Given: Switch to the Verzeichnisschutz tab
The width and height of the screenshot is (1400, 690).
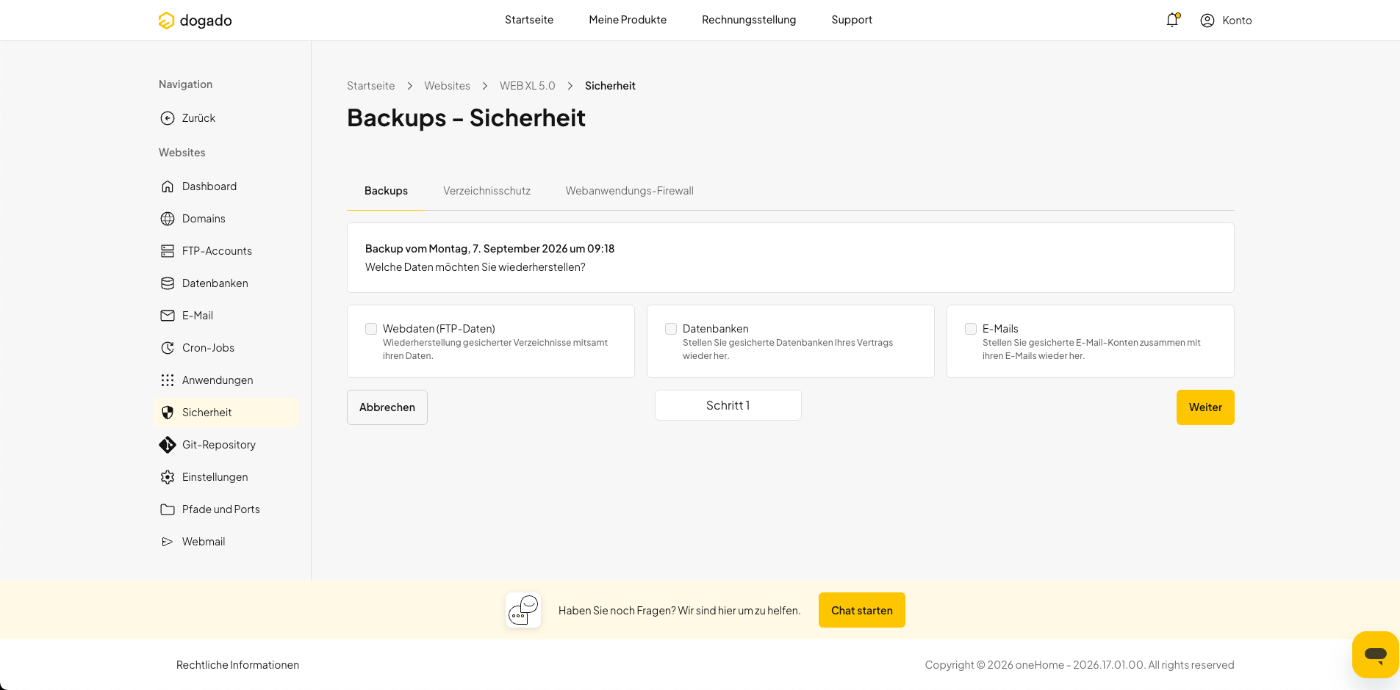Looking at the screenshot, I should point(487,191).
